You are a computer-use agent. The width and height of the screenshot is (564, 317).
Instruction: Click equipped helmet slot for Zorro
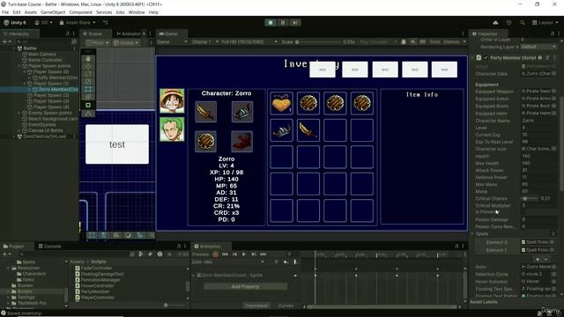241,112
